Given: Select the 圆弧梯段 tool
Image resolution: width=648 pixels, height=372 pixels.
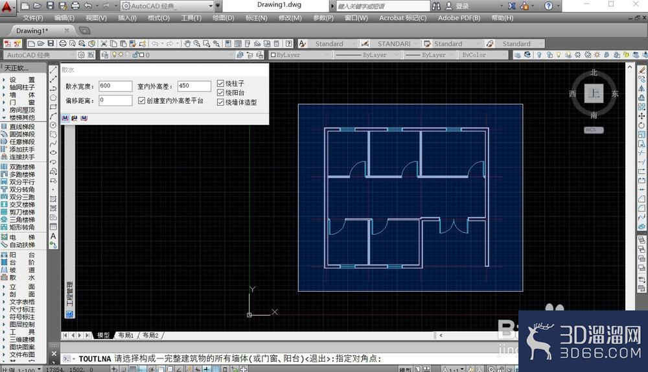Looking at the screenshot, I should click(18, 134).
